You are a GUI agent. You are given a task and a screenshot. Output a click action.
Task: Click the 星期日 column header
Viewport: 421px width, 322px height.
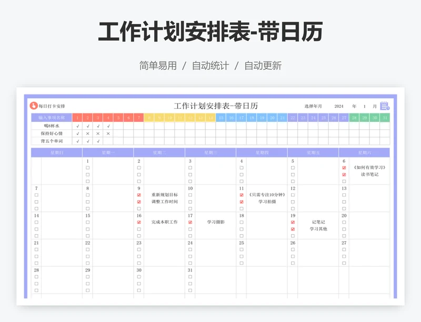coord(57,152)
